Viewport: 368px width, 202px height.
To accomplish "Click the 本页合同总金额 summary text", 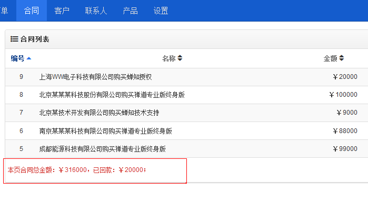I will coord(77,170).
